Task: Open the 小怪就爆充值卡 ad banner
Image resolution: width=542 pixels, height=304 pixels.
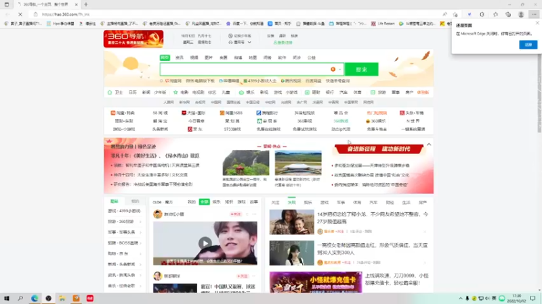Action: [316, 282]
